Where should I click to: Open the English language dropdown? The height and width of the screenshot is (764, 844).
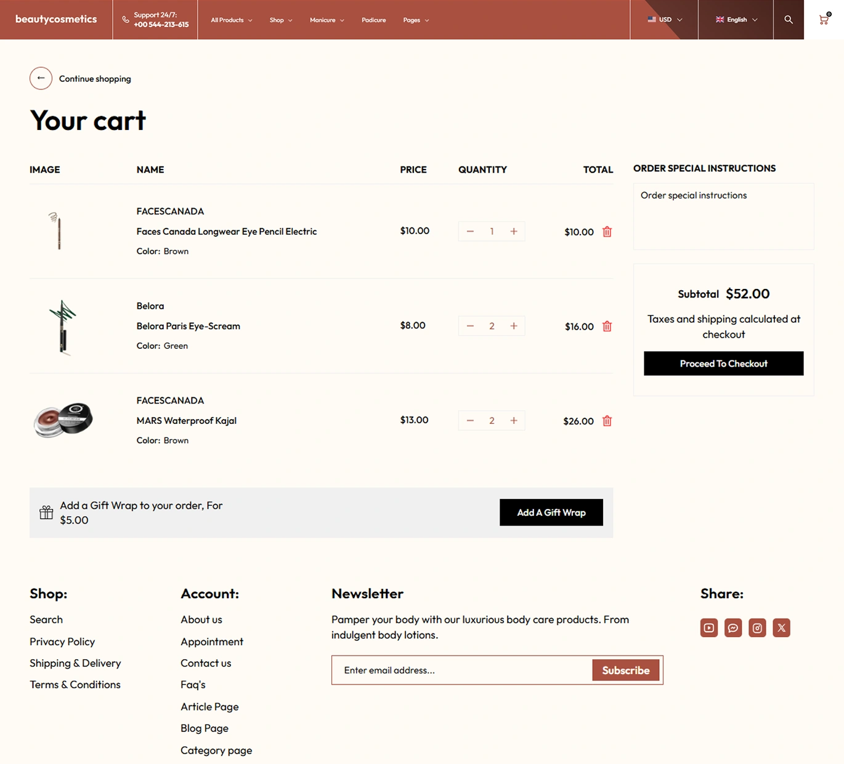736,20
